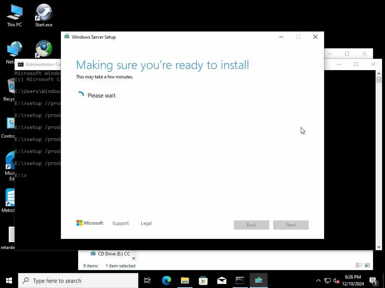Screen dimensions: 385x288
Task: Open Task View from the taskbar
Action: [147, 280]
